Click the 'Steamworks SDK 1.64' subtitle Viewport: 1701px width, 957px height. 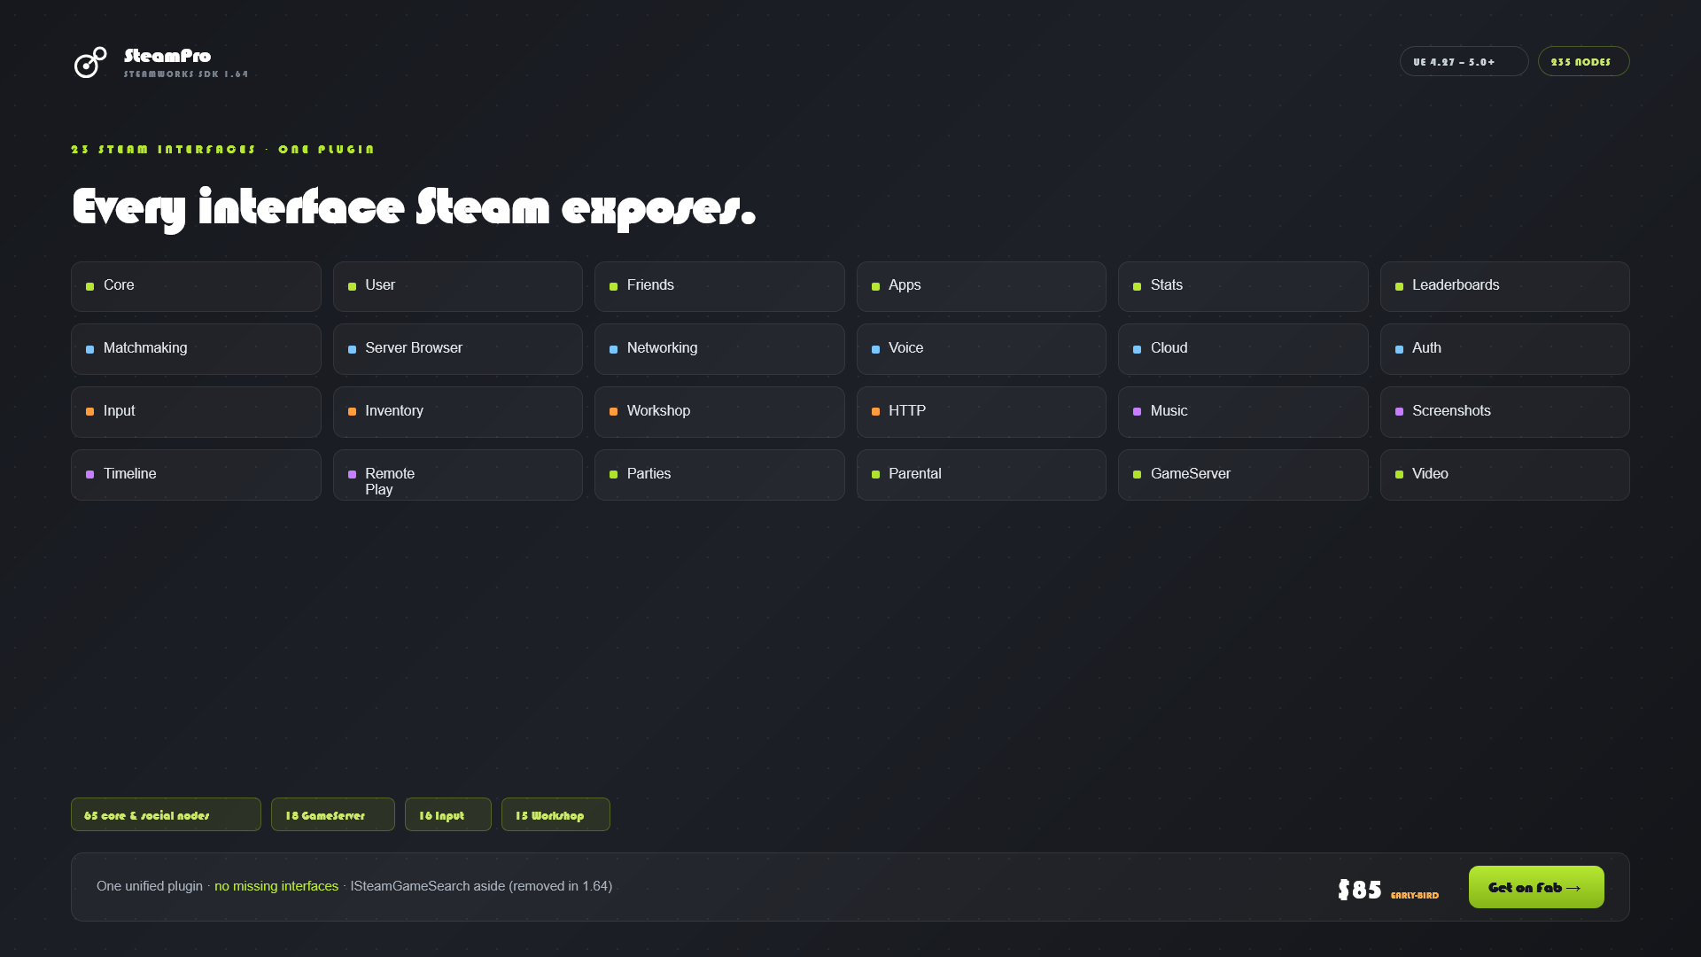point(186,74)
